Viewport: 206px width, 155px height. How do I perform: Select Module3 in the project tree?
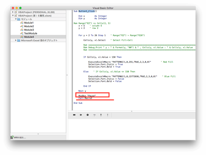click(x=29, y=30)
